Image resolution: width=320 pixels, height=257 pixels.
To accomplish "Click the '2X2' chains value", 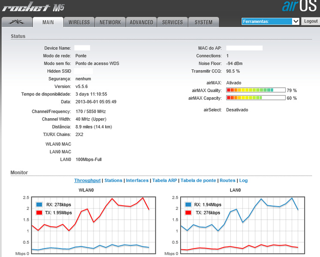I will pos(79,134).
